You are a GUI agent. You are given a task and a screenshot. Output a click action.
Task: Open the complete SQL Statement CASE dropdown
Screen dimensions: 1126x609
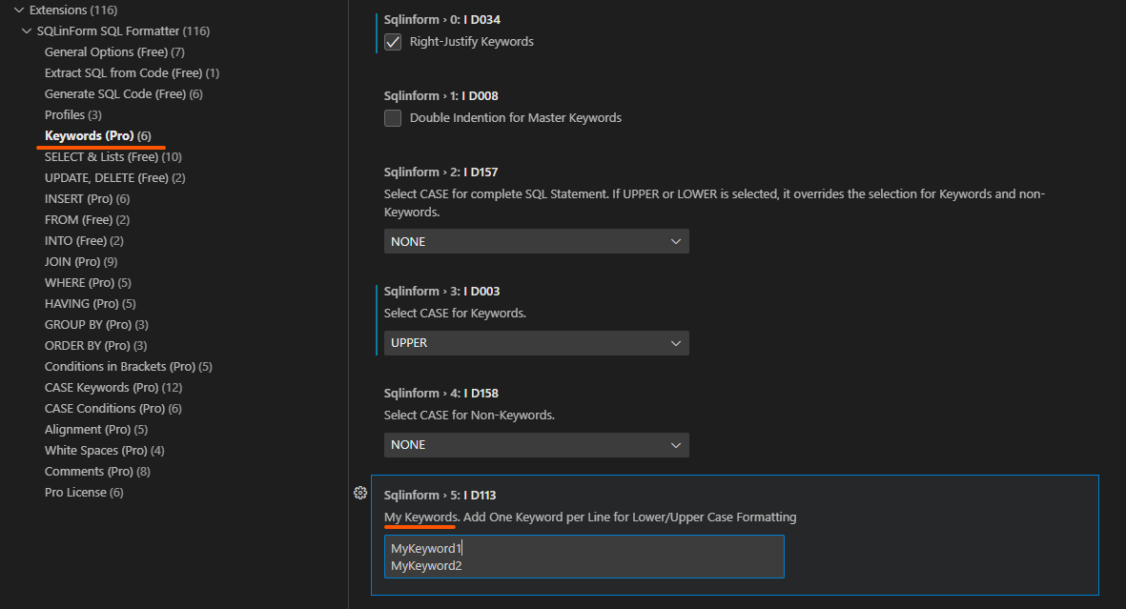(x=537, y=241)
